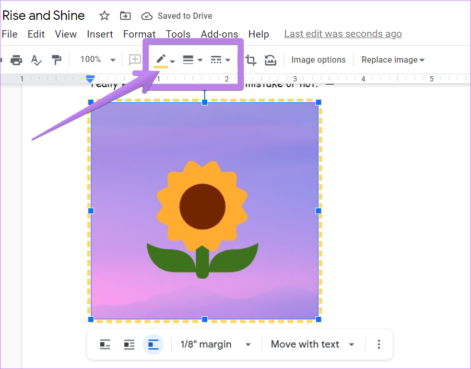Select the inline text wrapping option
This screenshot has height=369, width=471.
[105, 344]
